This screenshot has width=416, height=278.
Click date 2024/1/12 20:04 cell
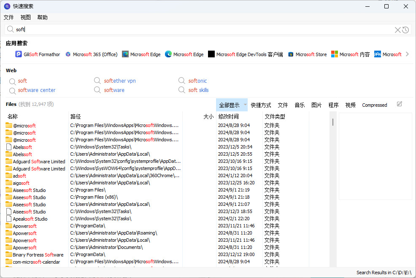click(x=235, y=175)
